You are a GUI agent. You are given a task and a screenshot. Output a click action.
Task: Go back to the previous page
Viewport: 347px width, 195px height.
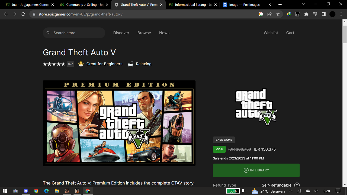pyautogui.click(x=6, y=14)
